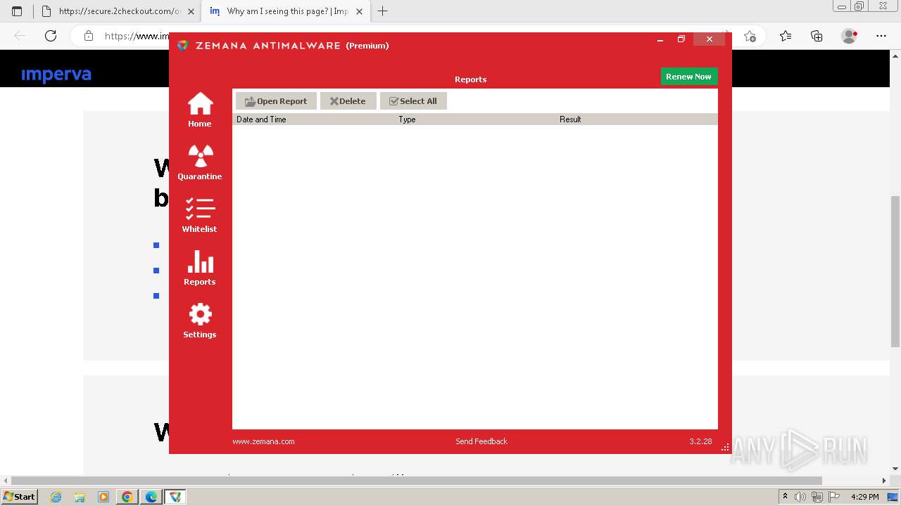Show hidden system tray icons
Image resolution: width=901 pixels, height=506 pixels.
[x=785, y=497]
